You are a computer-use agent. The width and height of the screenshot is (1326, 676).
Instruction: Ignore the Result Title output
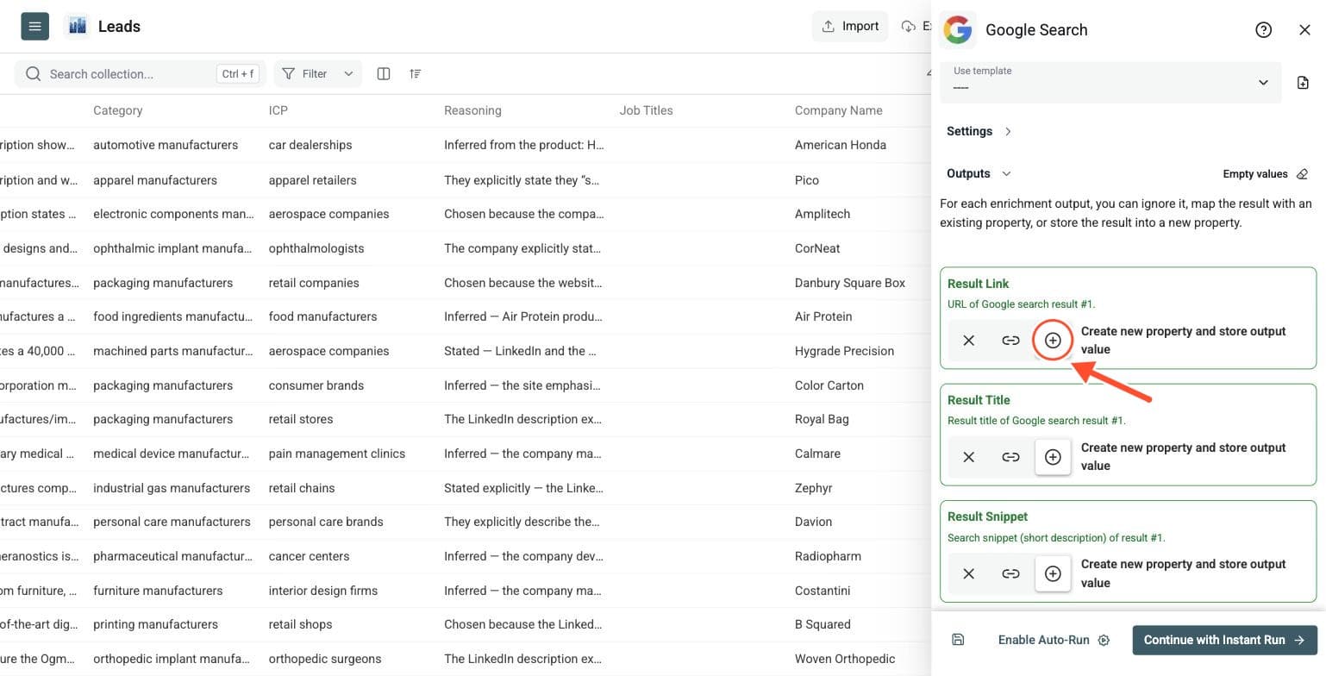pos(969,457)
